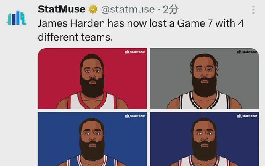Click statmuse watermark on the gray image
The image size is (265, 166).
coord(247,52)
